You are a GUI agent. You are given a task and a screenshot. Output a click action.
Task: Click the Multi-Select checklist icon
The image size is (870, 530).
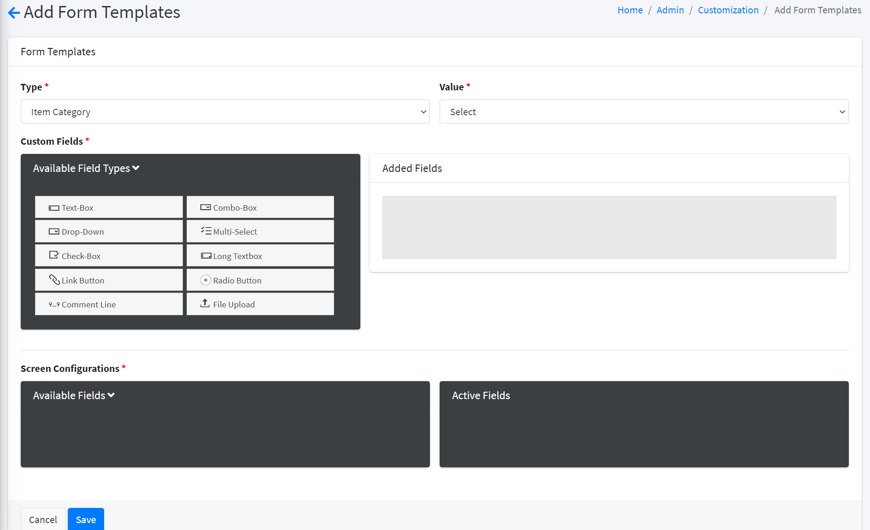tap(206, 230)
